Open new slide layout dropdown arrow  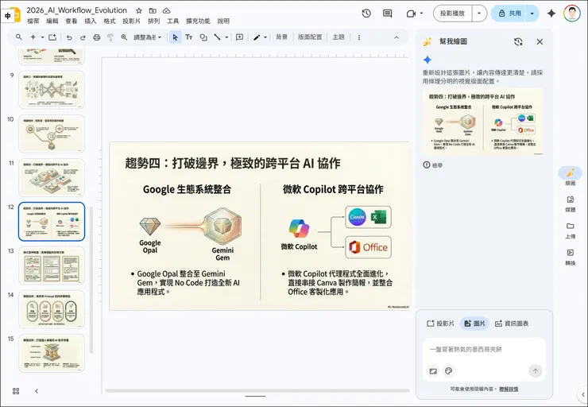[42, 37]
